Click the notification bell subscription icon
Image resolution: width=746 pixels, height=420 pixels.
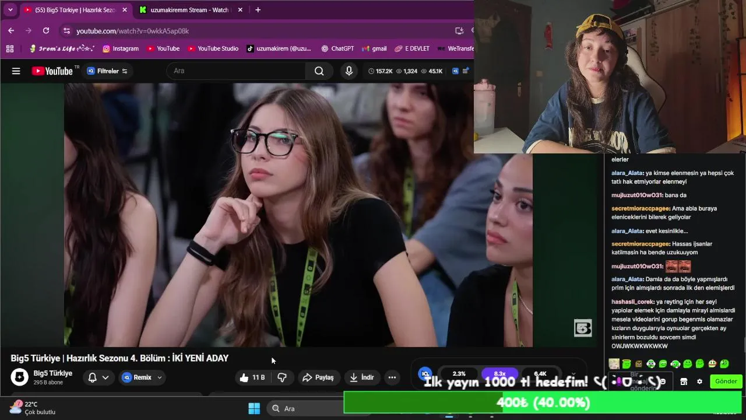point(92,377)
